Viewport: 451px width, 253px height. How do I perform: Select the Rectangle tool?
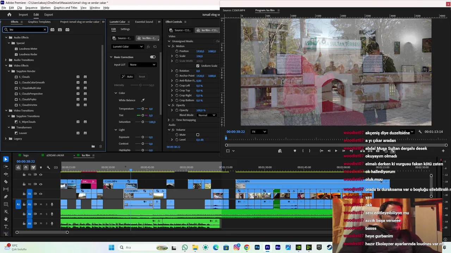click(6, 204)
